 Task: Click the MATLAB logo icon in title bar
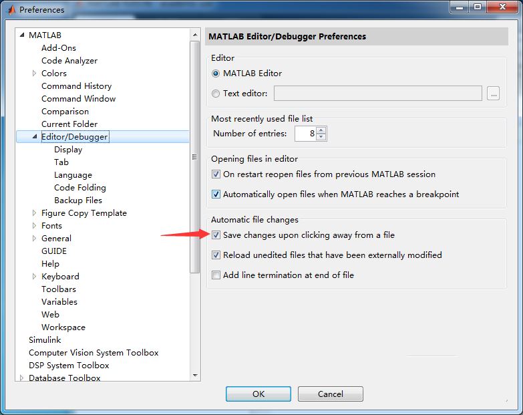11,10
